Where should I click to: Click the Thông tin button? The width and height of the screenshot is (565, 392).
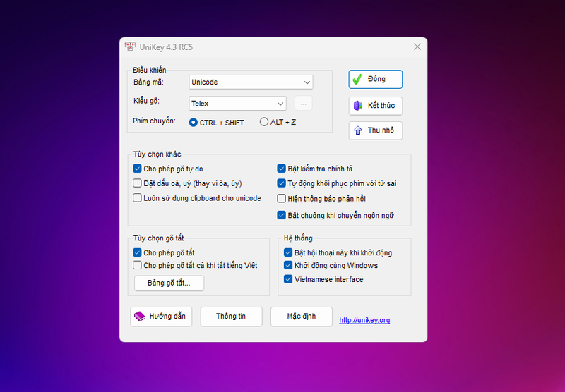point(232,317)
